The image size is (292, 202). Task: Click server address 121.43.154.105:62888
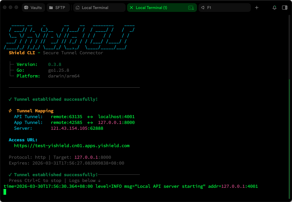[77, 128]
